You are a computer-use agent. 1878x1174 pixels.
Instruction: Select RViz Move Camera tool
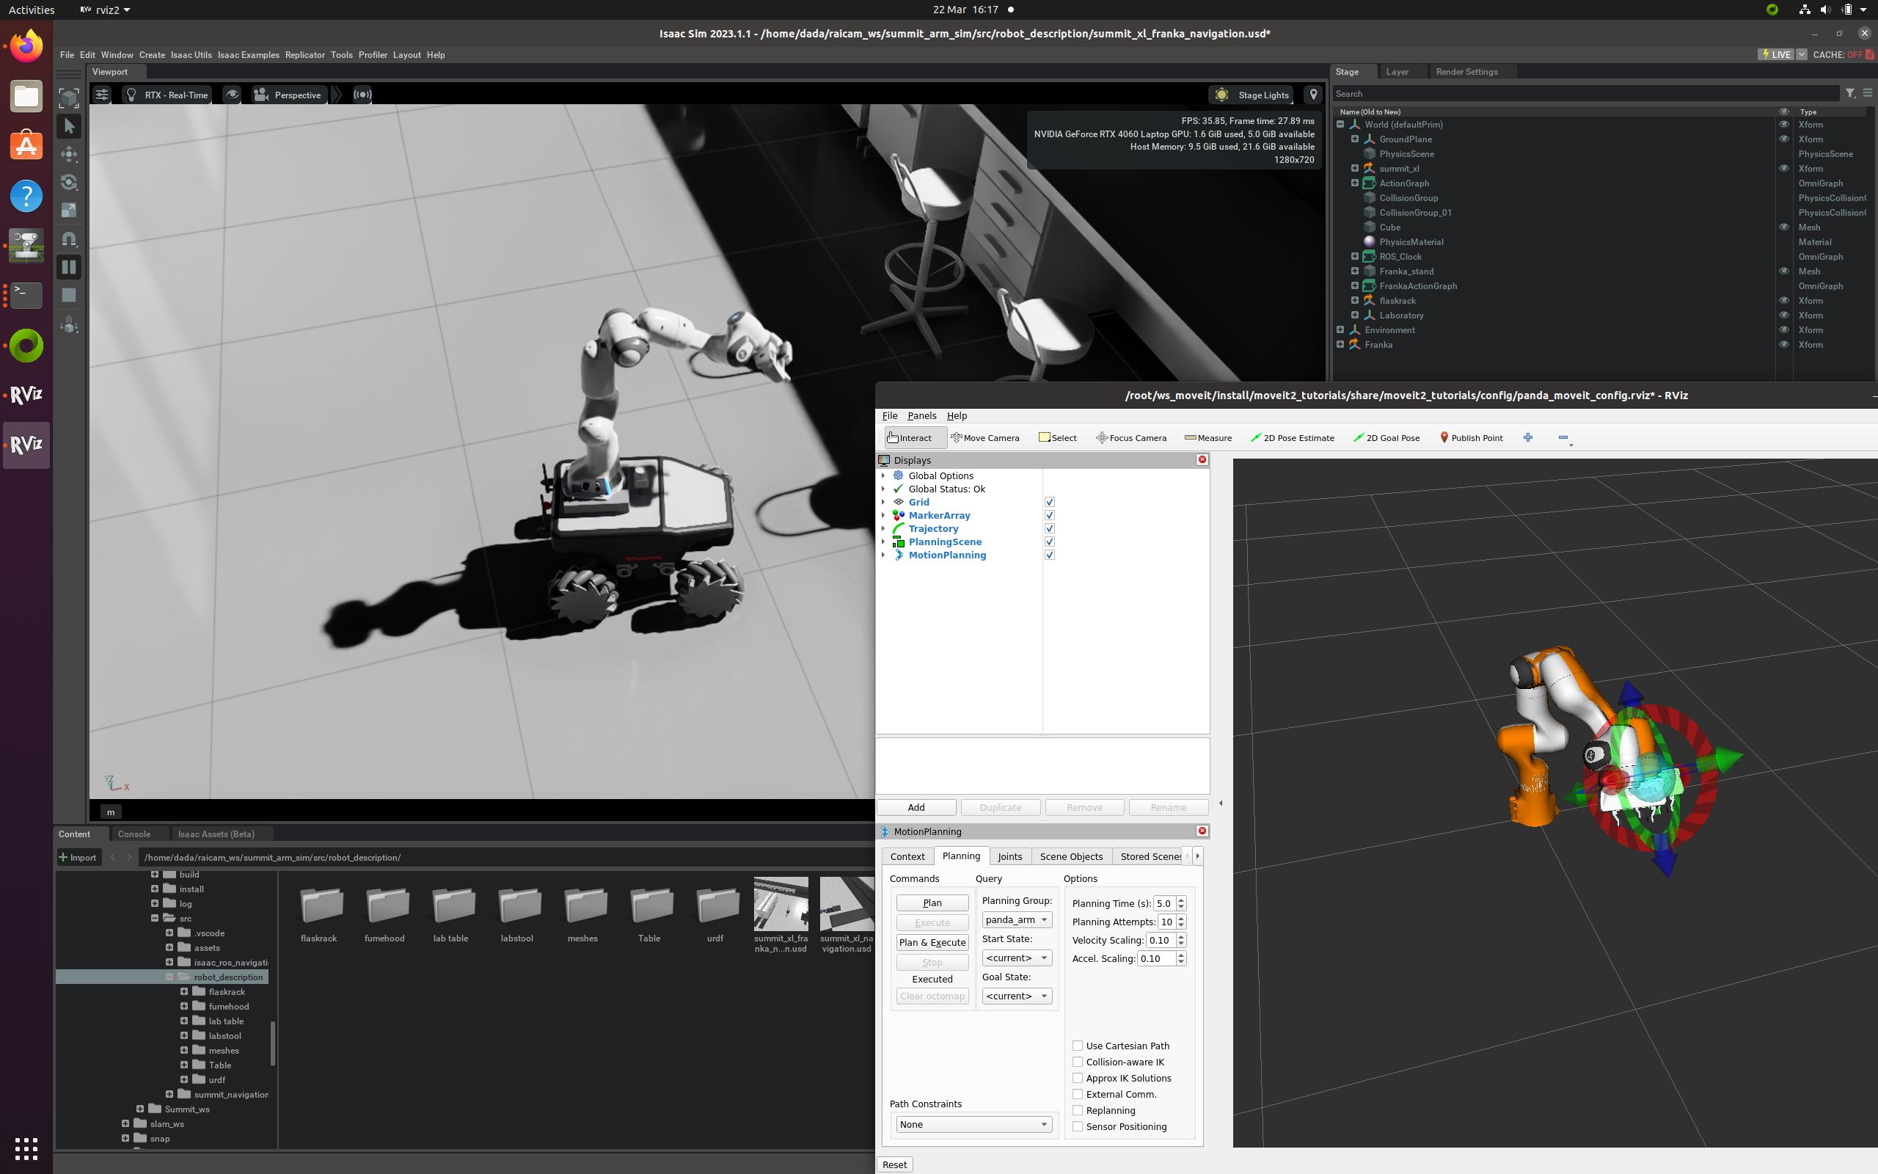984,438
